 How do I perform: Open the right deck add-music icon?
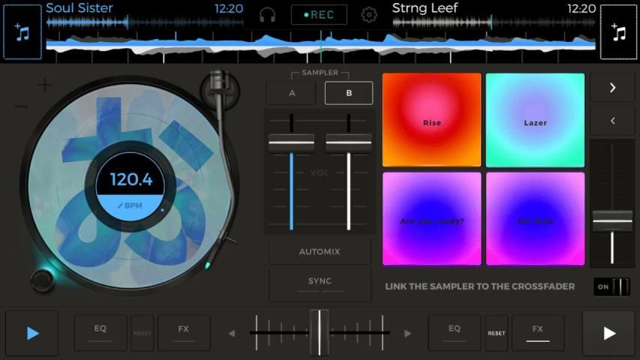tap(618, 32)
